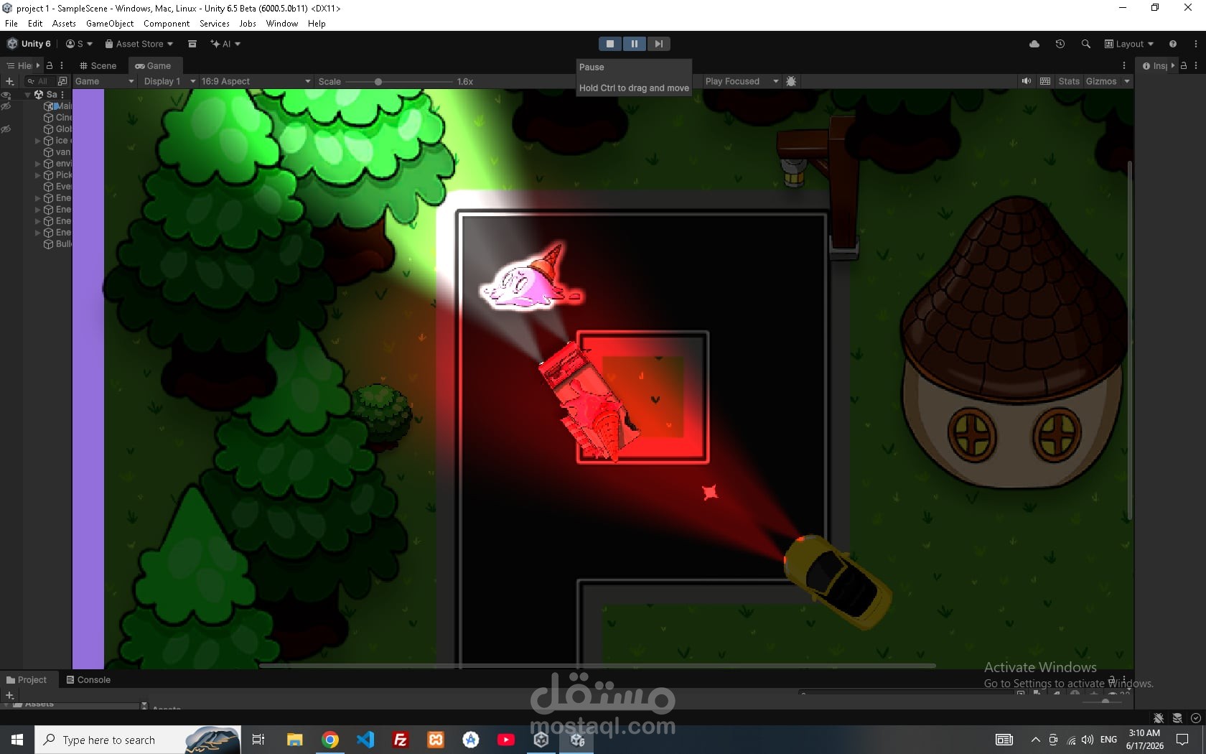
Task: Expand the Pick object in Hierarchy
Action: pos(38,175)
